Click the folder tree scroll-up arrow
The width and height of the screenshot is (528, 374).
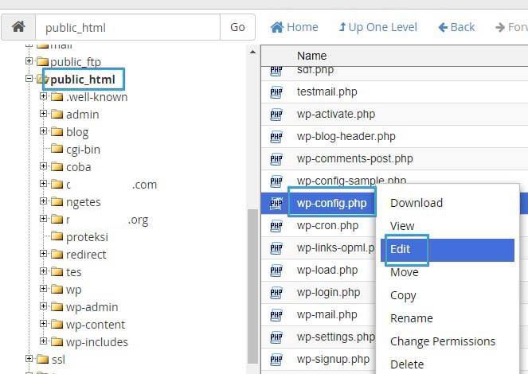click(252, 52)
